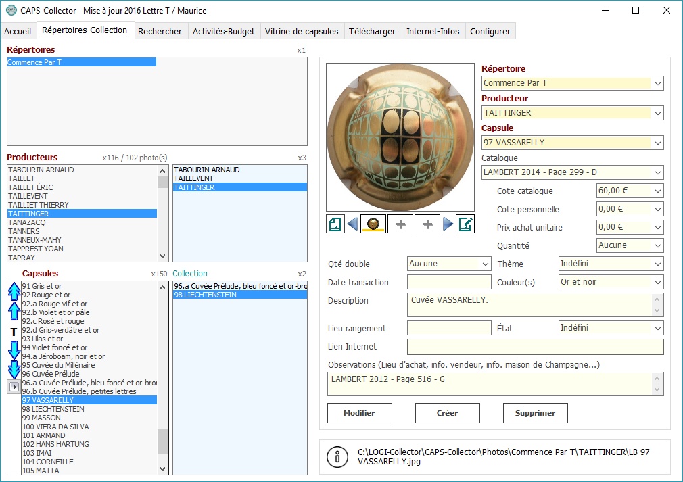
Task: Select '95 Cuvée du Millénaire' in Capsules list
Action: click(89, 365)
